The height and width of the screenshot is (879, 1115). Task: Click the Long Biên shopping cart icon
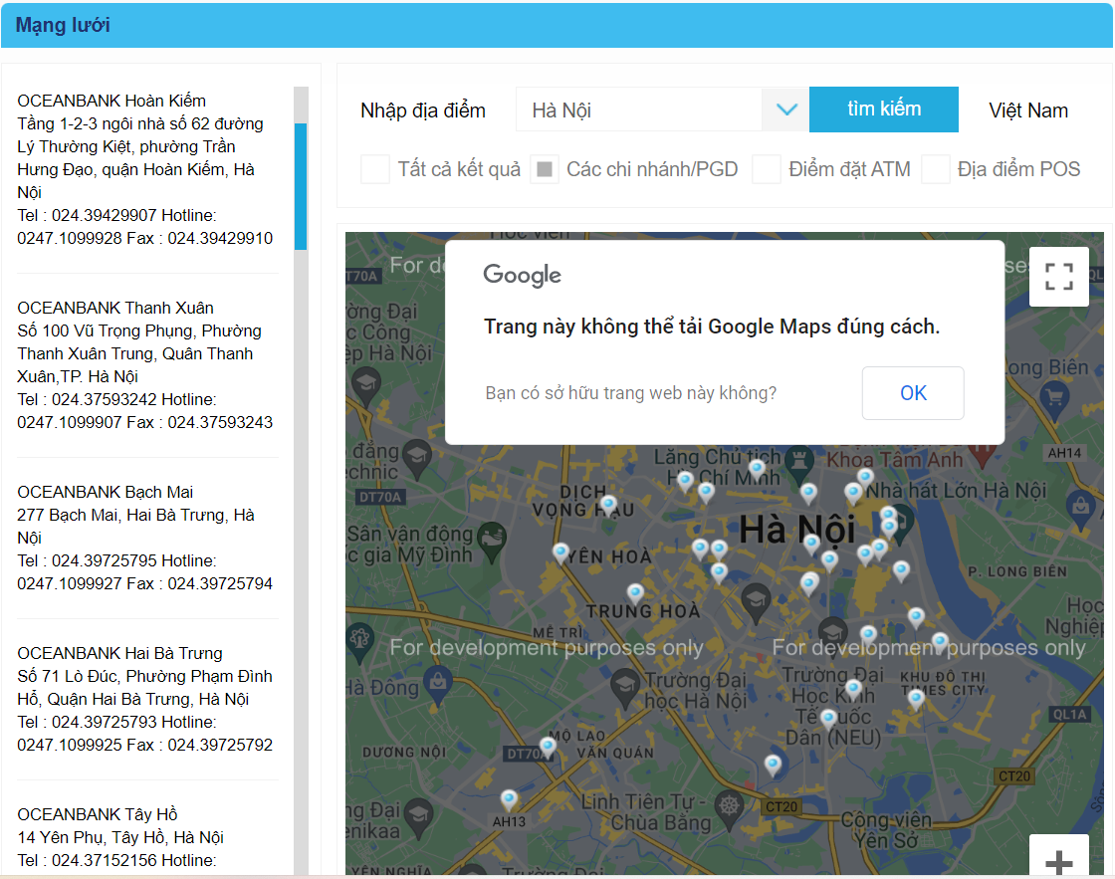(1054, 398)
